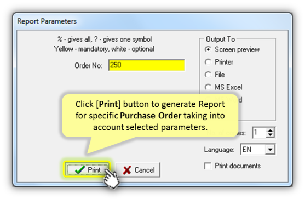
Task: Open the Language dropdown arrow
Action: [270, 150]
